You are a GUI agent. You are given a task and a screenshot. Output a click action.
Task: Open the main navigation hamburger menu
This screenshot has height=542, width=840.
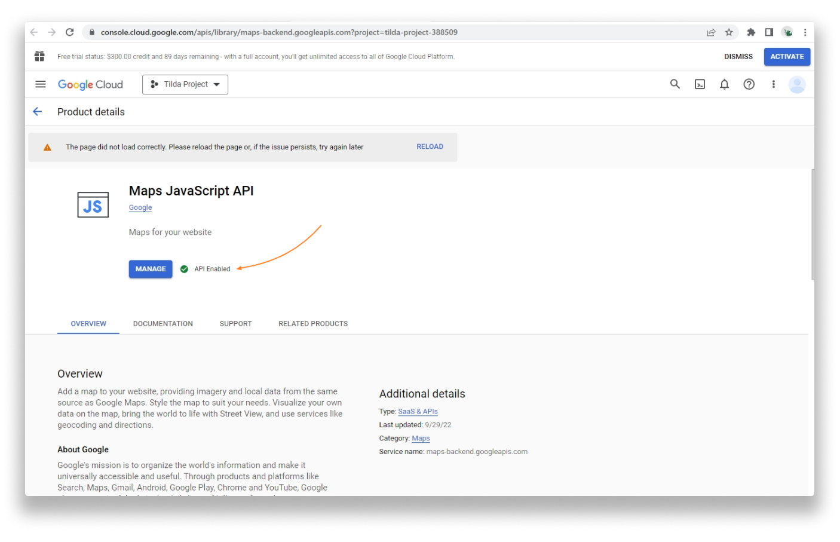(41, 84)
